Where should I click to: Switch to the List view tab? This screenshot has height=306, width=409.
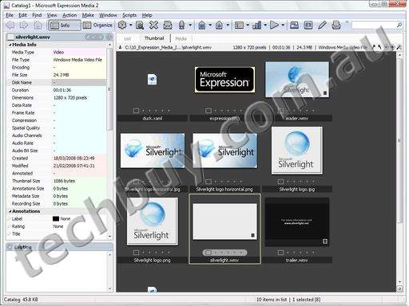[128, 38]
